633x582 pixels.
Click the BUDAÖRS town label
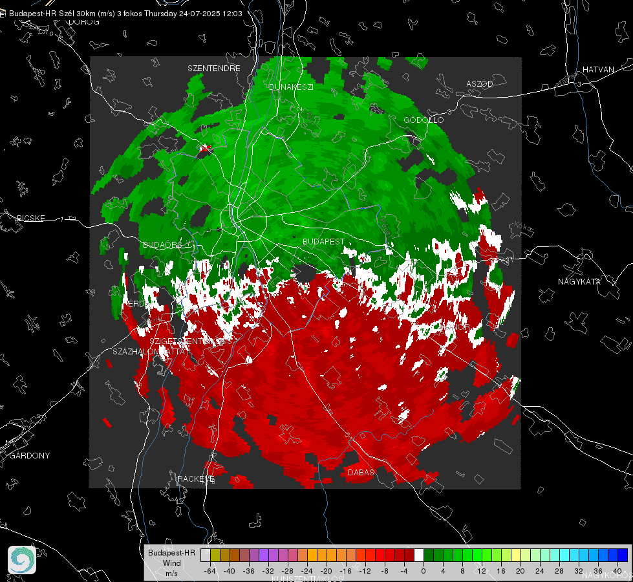163,245
